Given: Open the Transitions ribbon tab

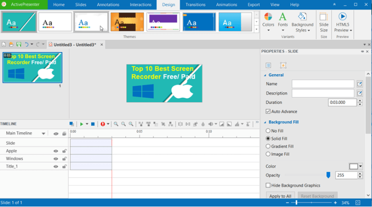Looking at the screenshot, I should tap(195, 5).
